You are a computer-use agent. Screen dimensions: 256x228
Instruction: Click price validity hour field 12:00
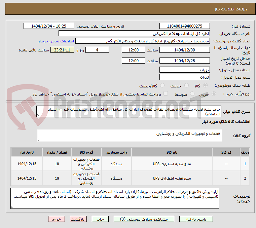pos(134,61)
